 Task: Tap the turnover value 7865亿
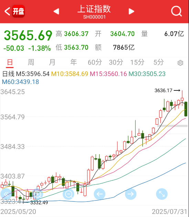[124, 47]
